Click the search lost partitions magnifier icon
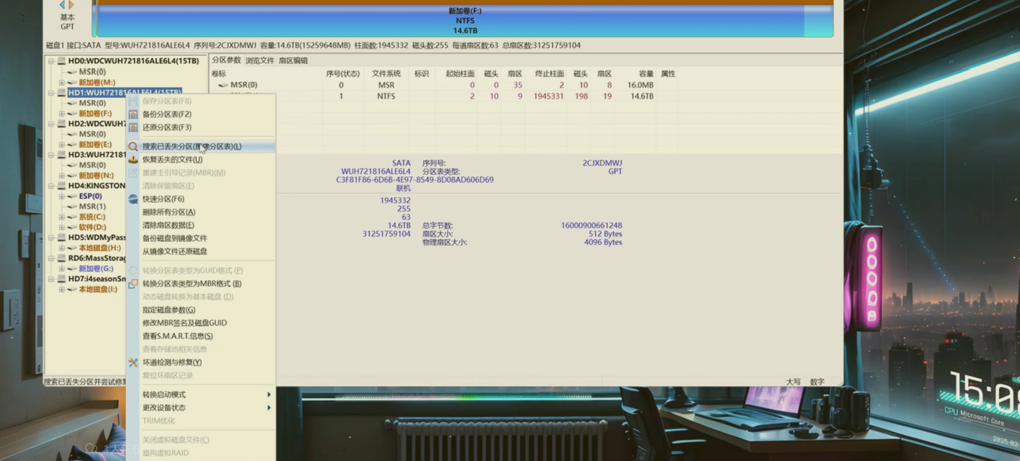Image resolution: width=1020 pixels, height=461 pixels. point(133,147)
